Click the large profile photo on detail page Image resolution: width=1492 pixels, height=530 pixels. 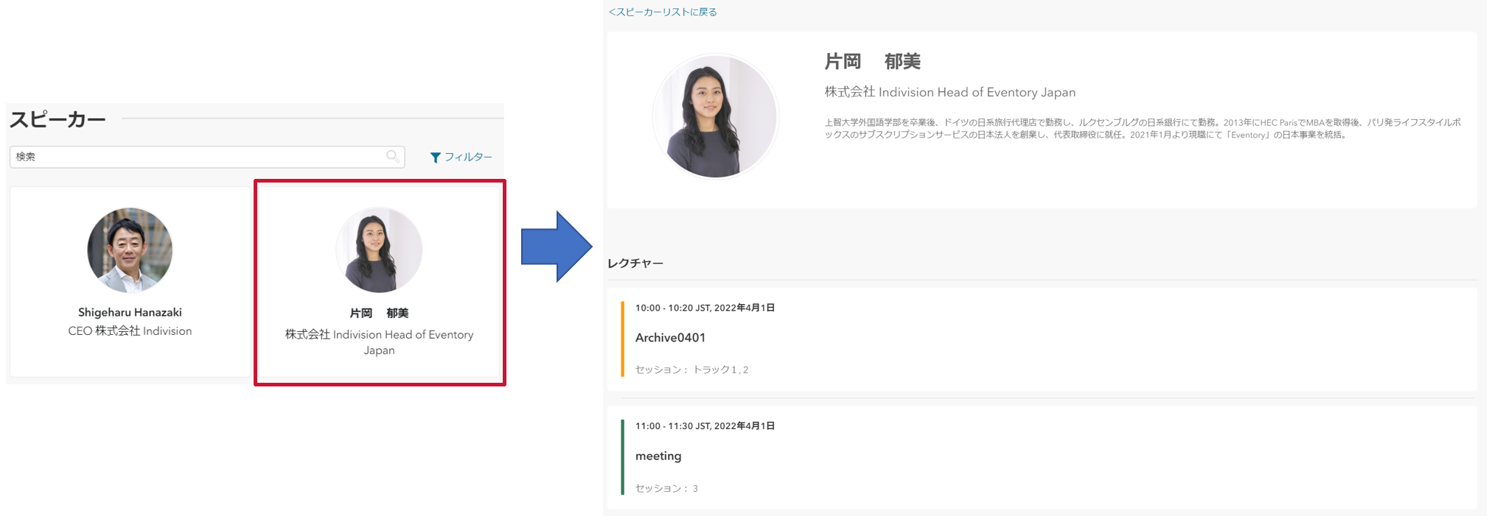715,116
